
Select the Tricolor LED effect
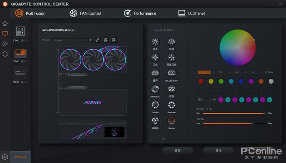[155, 105]
